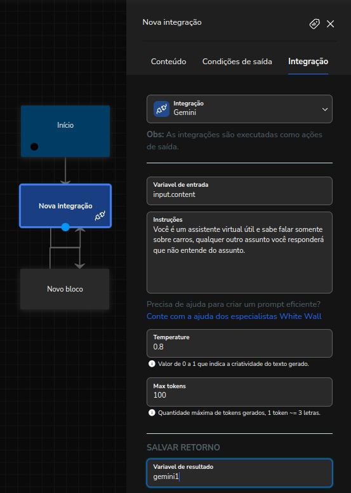
Task: Open the Integração Gemini combo box
Action: (x=239, y=109)
